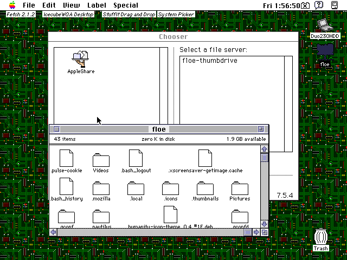Open the Special menu
The image size is (347, 260).
[126, 5]
